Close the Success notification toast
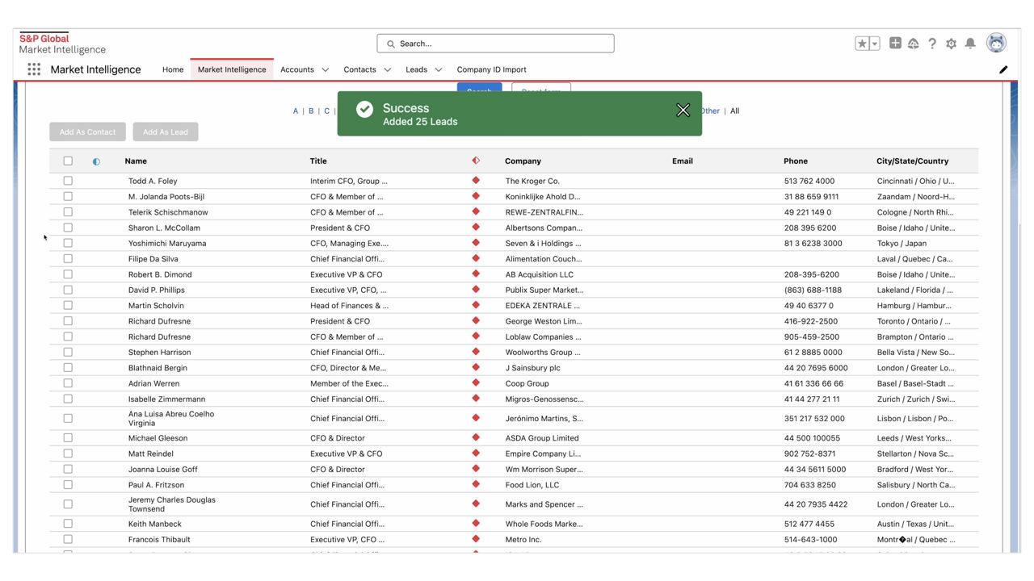The height and width of the screenshot is (581, 1034). pyautogui.click(x=683, y=111)
